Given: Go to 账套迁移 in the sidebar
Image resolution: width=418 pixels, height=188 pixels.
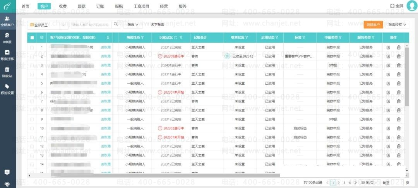Looking at the screenshot, I should 7,55.
